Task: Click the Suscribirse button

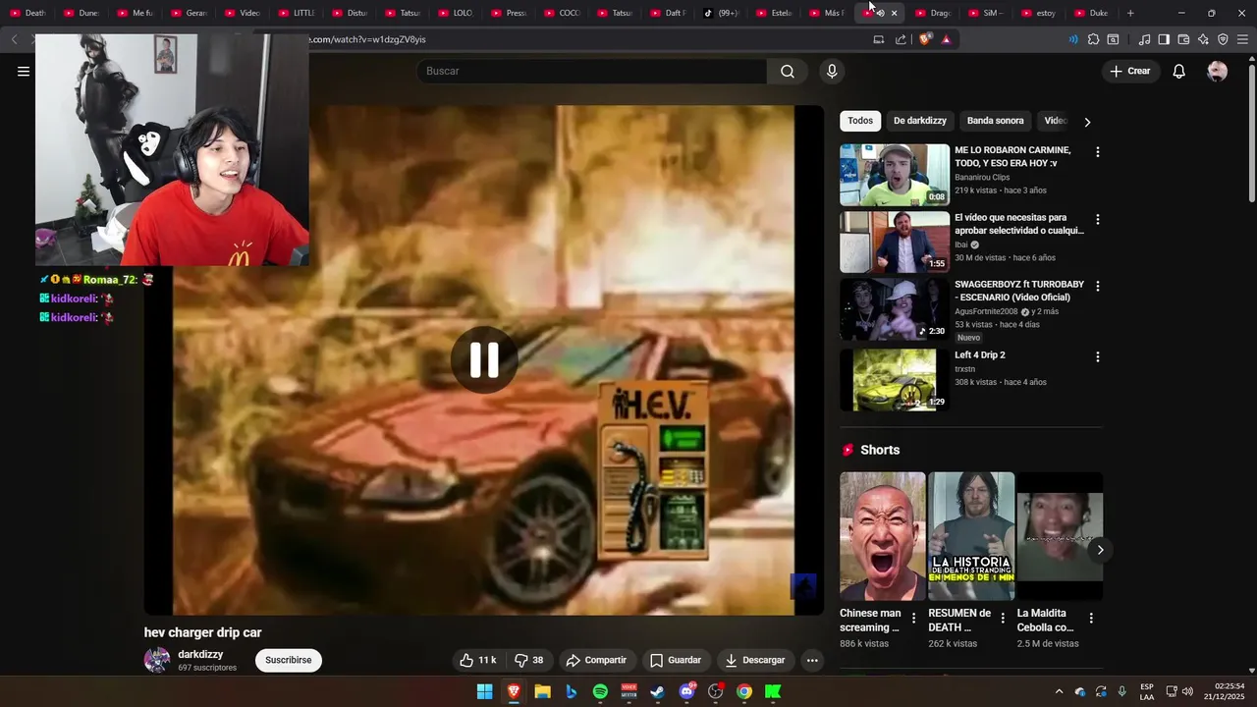Action: click(289, 660)
